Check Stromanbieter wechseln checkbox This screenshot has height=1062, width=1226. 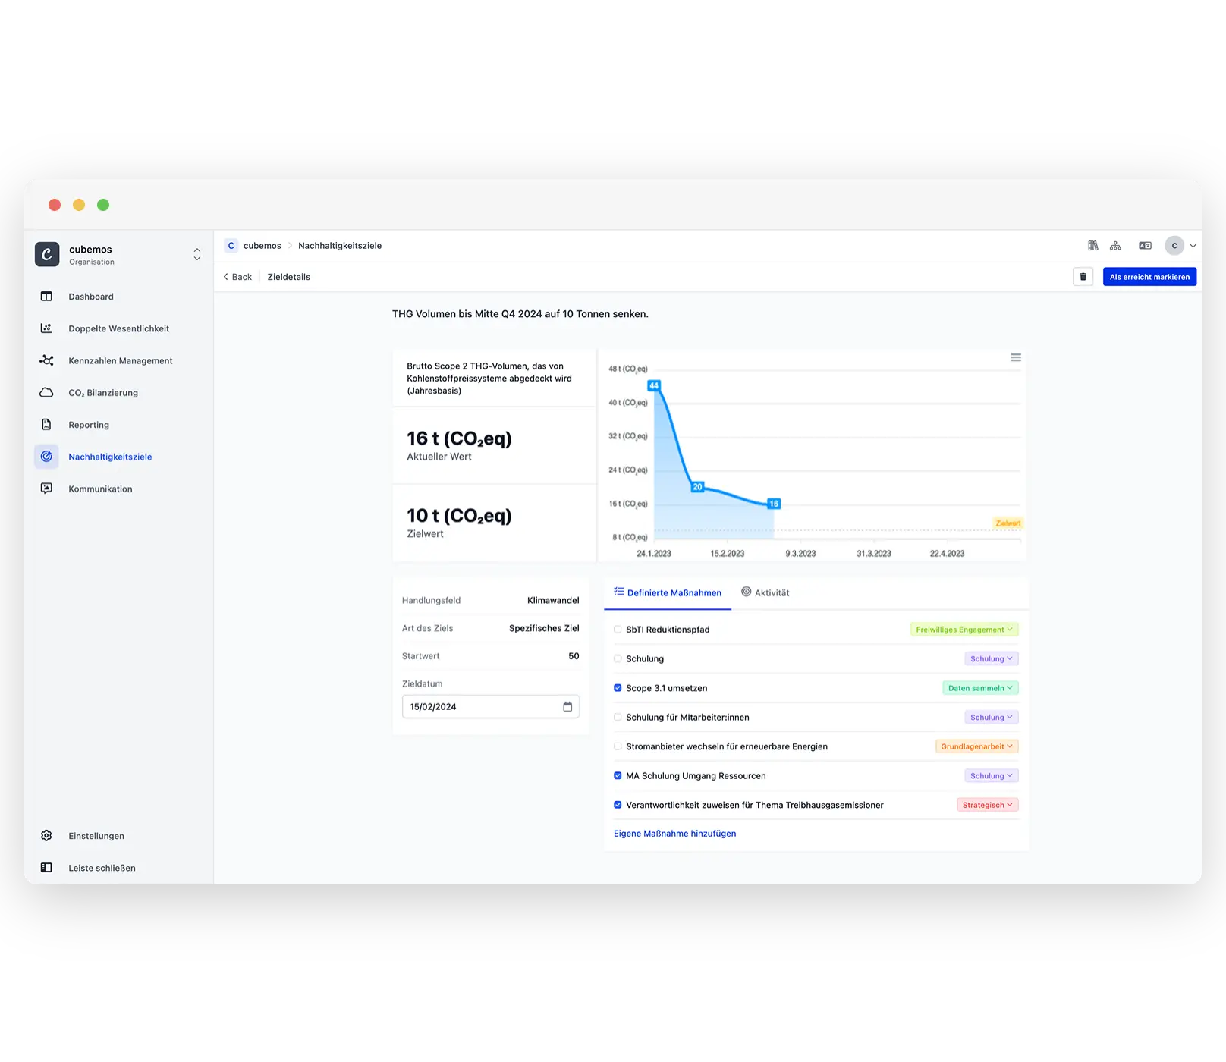618,746
